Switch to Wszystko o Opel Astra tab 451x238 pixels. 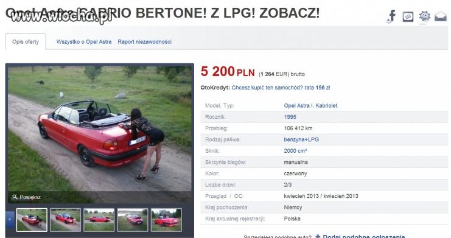tap(84, 42)
